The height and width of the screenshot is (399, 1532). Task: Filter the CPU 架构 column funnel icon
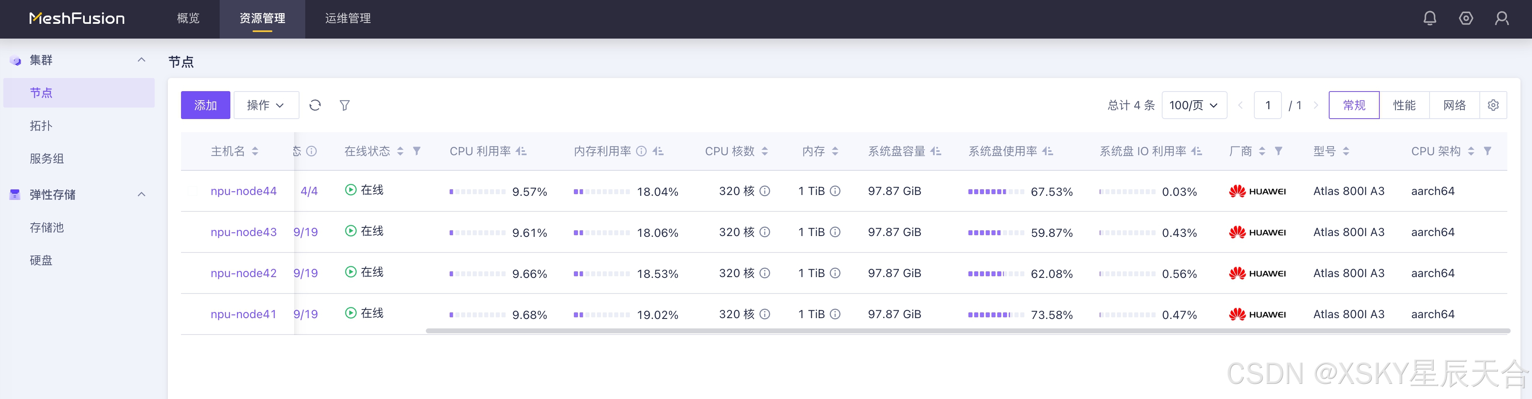point(1488,151)
